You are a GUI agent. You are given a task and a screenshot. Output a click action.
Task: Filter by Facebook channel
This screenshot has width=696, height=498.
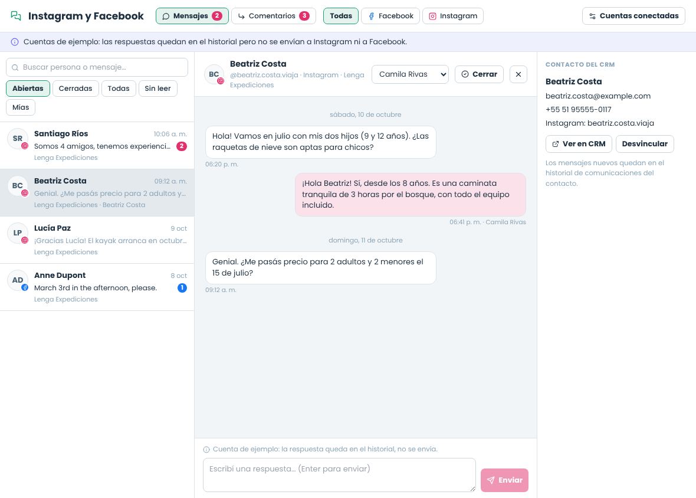pos(390,16)
